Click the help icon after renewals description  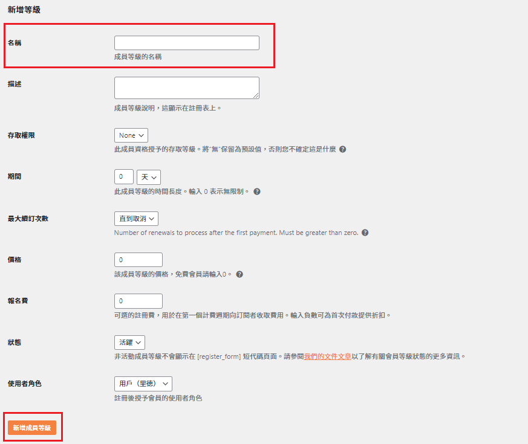(365, 233)
